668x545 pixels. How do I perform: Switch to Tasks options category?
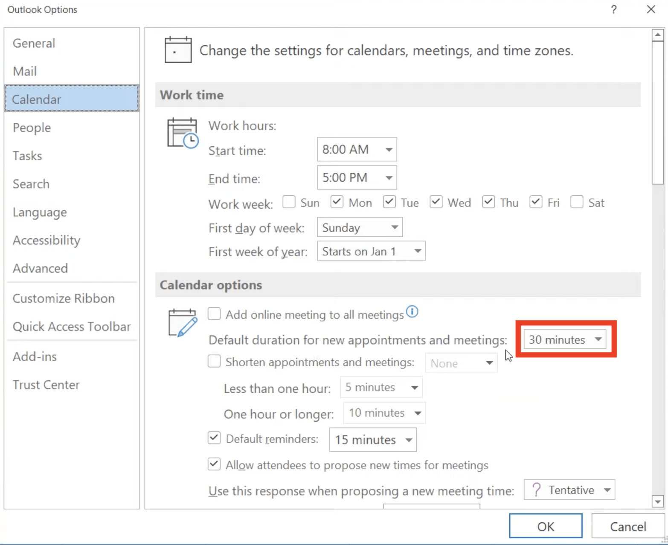click(x=72, y=156)
